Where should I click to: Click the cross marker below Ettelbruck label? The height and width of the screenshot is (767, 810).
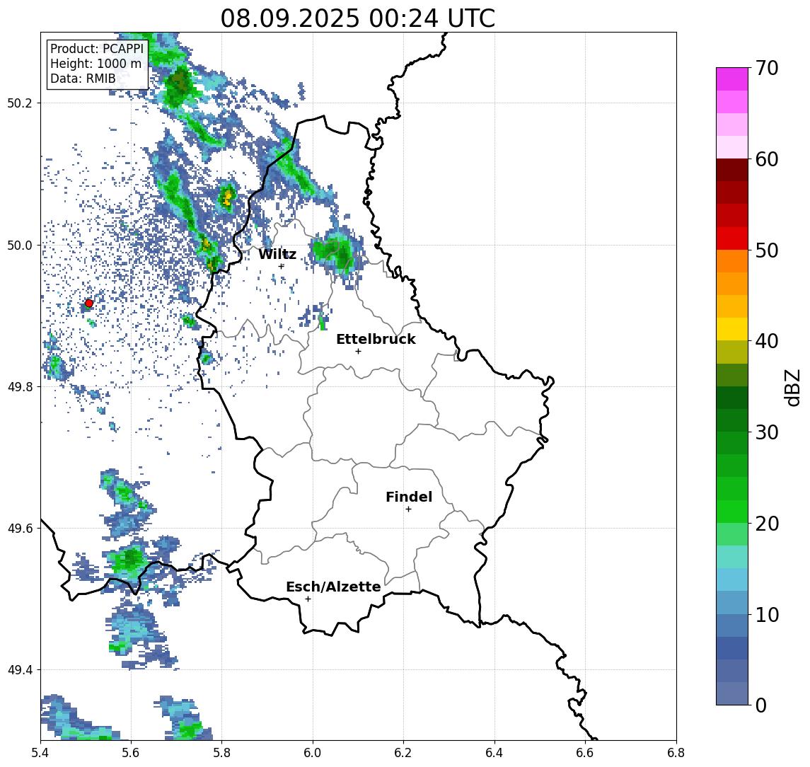(x=358, y=352)
